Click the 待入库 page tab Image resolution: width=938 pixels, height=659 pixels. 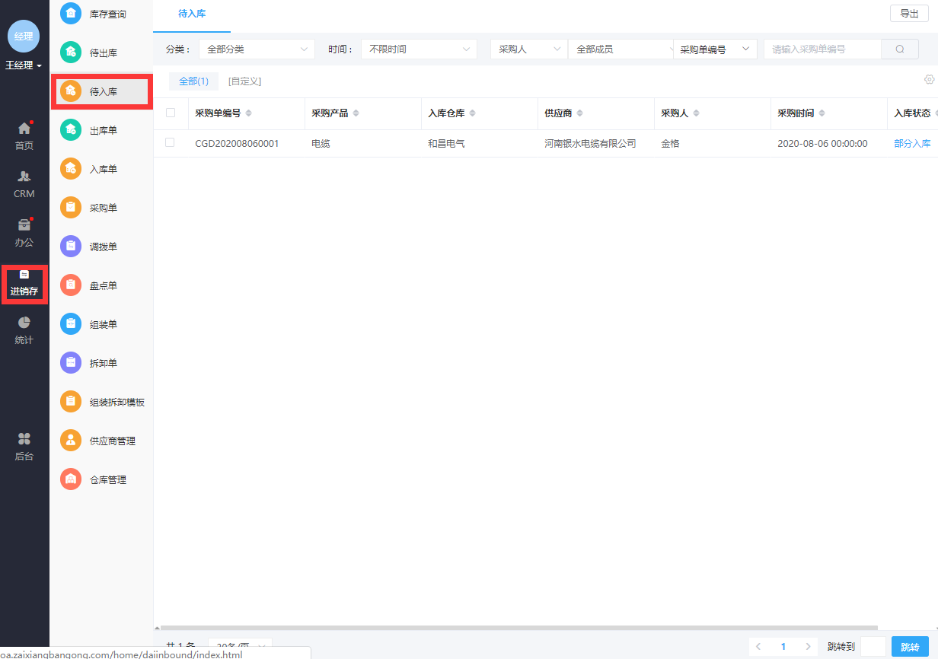tap(192, 14)
